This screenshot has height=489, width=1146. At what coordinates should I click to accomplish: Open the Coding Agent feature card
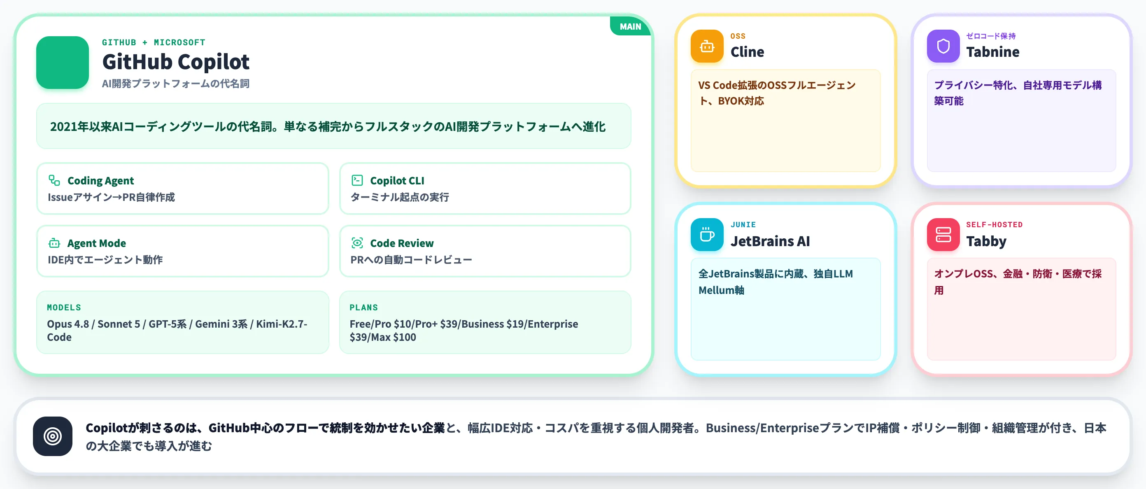click(x=182, y=188)
